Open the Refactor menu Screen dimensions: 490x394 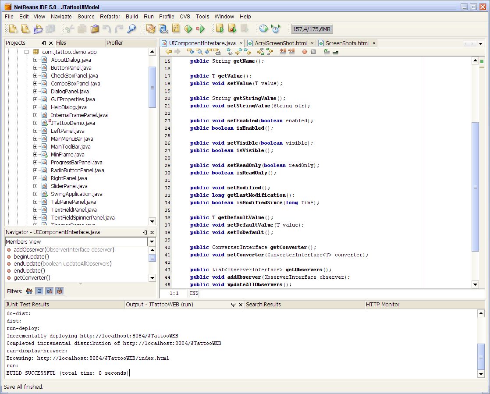pyautogui.click(x=110, y=17)
